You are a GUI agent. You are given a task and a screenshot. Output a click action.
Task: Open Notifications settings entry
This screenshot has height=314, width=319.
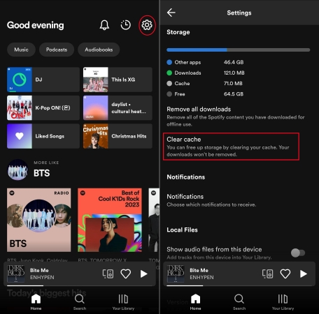coord(211,200)
